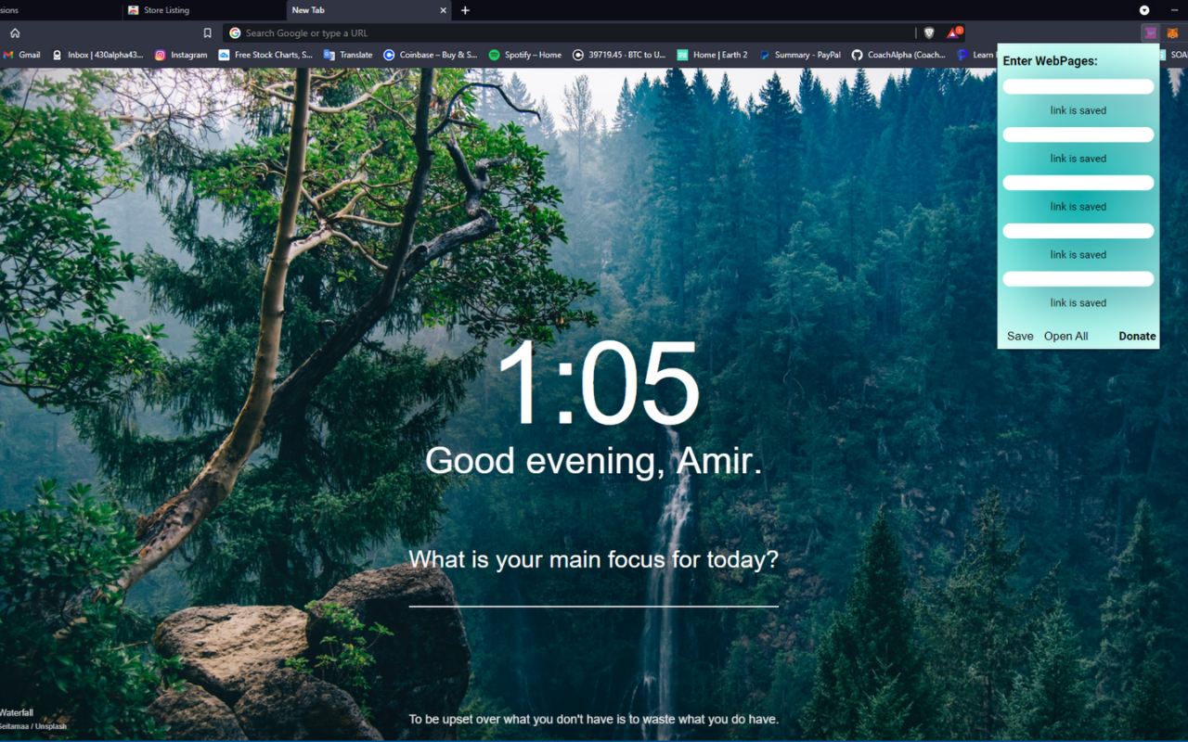
Task: Click the middle (third) web page input field
Action: click(x=1078, y=183)
